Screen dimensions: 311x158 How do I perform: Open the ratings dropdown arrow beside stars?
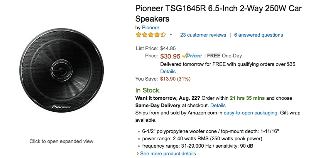point(171,35)
